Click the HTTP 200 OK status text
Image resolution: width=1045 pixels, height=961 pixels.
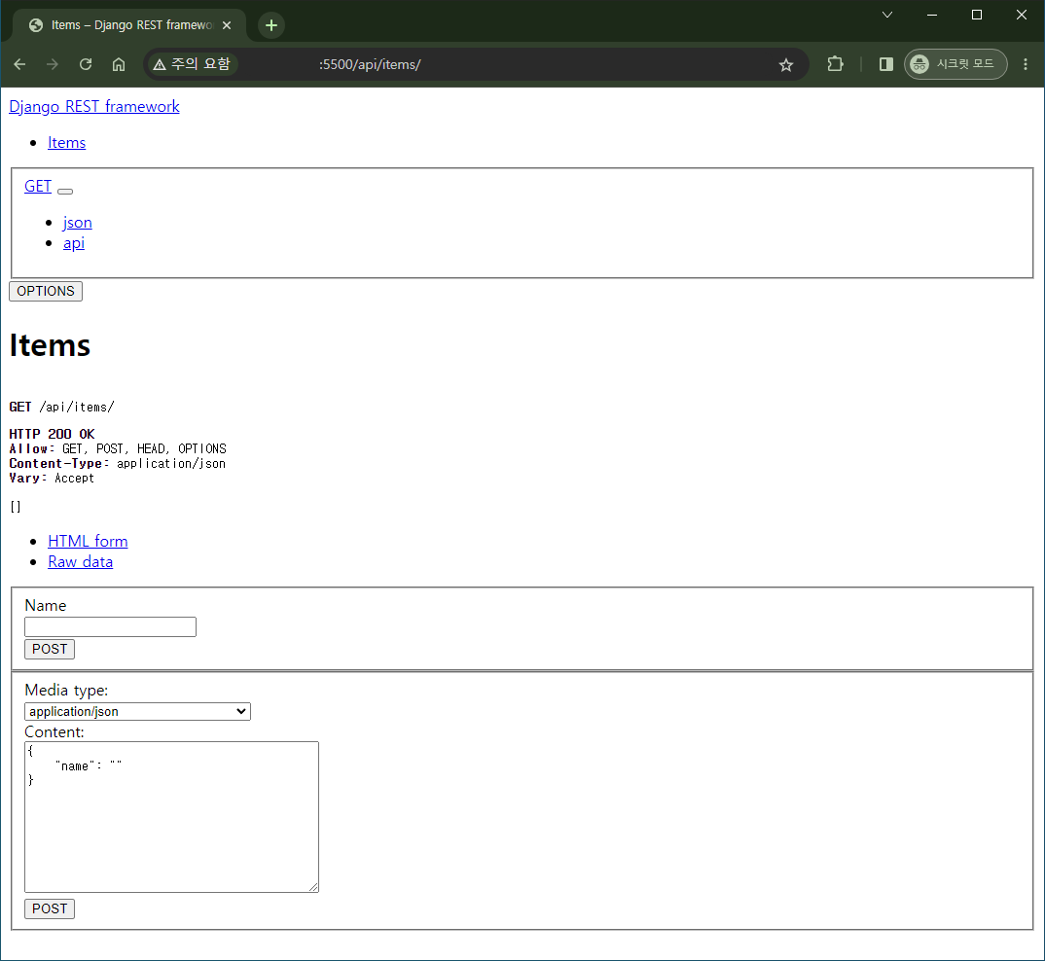pos(52,434)
